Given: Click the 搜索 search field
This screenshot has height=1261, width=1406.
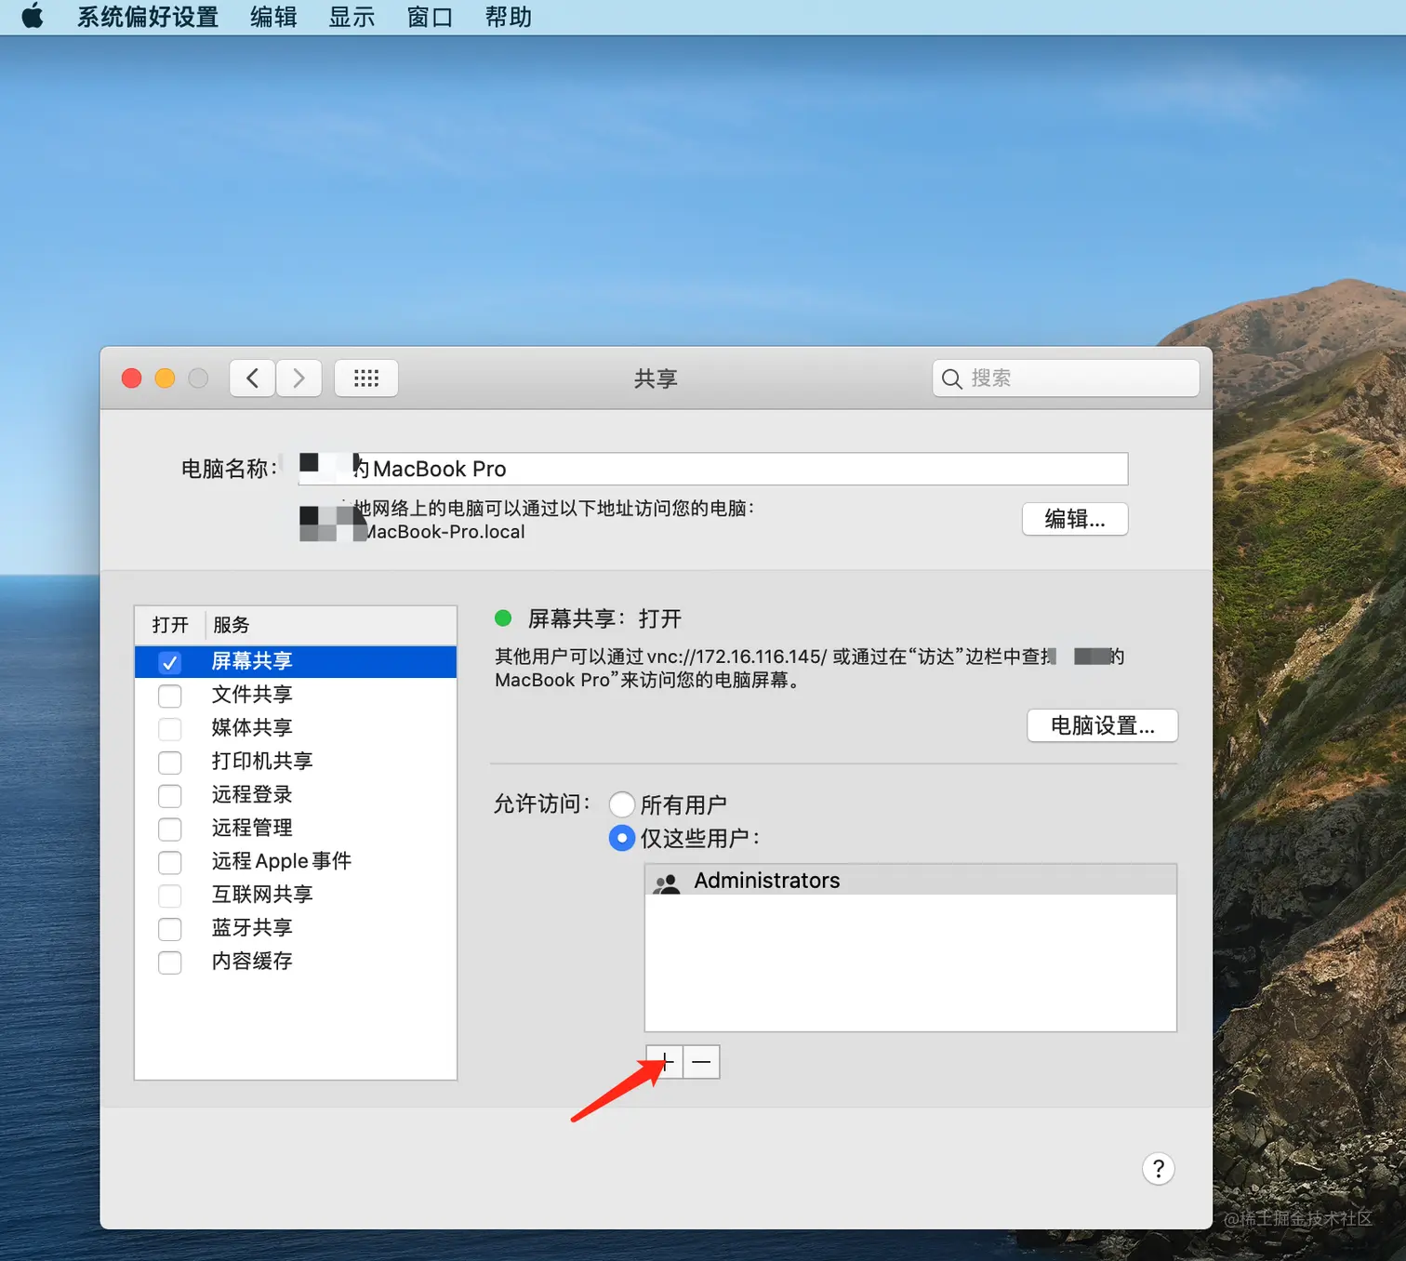Looking at the screenshot, I should pyautogui.click(x=1066, y=378).
